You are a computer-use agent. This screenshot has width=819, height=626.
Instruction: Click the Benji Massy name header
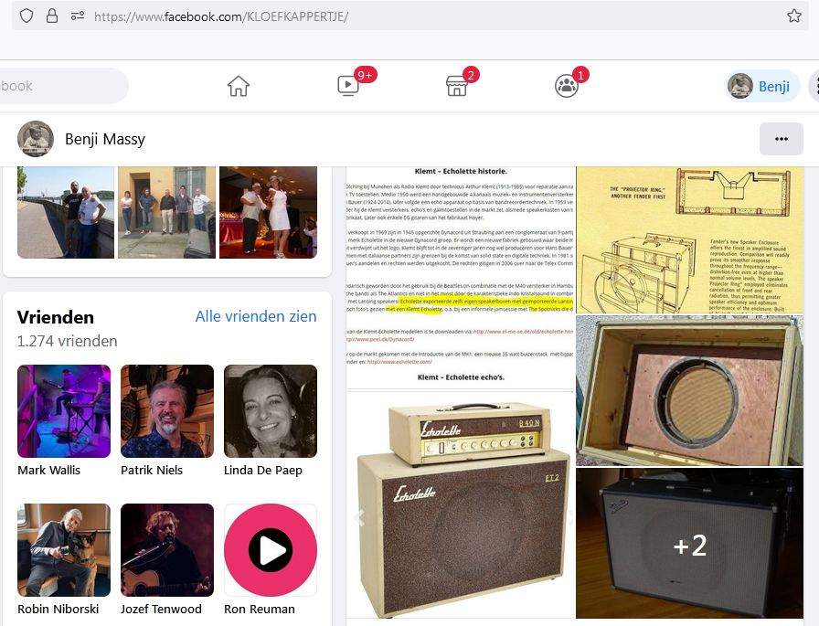click(x=105, y=139)
